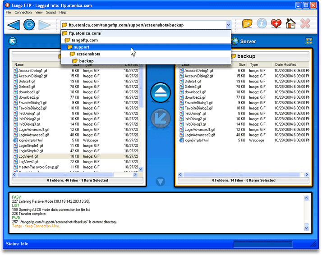The height and width of the screenshot is (255, 322).
Task: Select LoginSimple2.gif in local list
Action: pyautogui.click(x=75, y=151)
